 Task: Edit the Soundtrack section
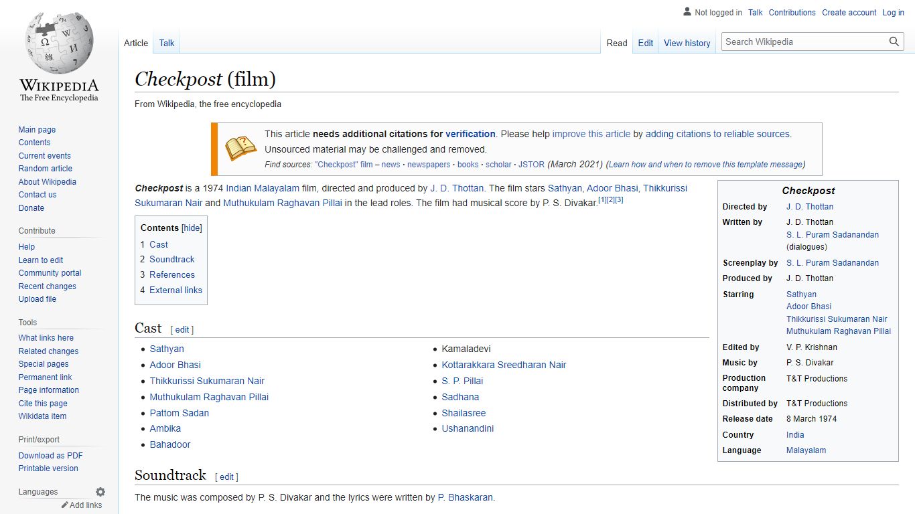[x=227, y=477]
